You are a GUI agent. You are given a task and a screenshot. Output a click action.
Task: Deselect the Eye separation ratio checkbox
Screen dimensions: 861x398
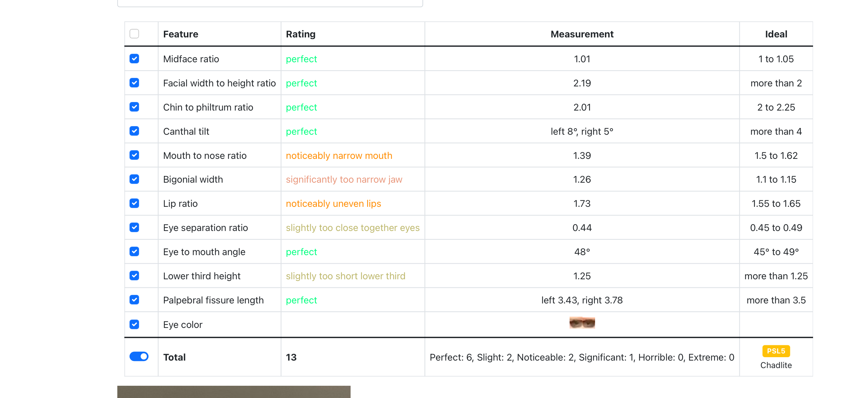(x=134, y=227)
